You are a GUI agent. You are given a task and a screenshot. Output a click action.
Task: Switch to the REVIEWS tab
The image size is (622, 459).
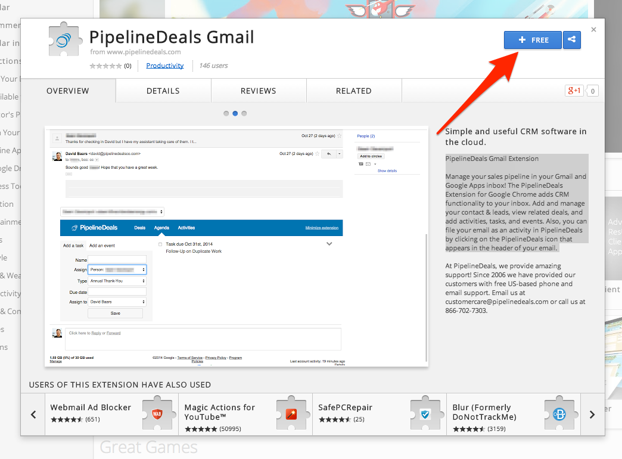258,91
